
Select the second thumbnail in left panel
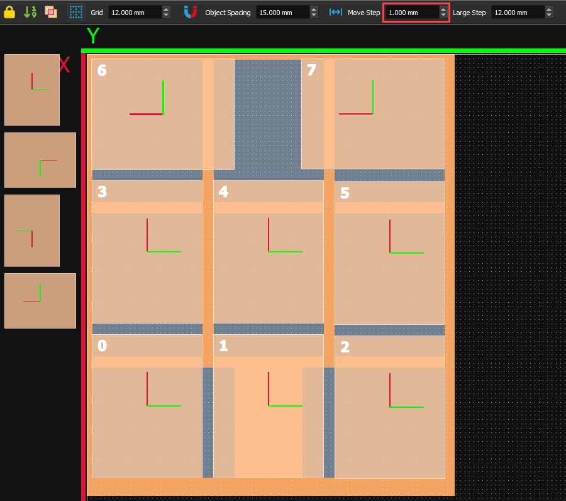click(x=40, y=160)
